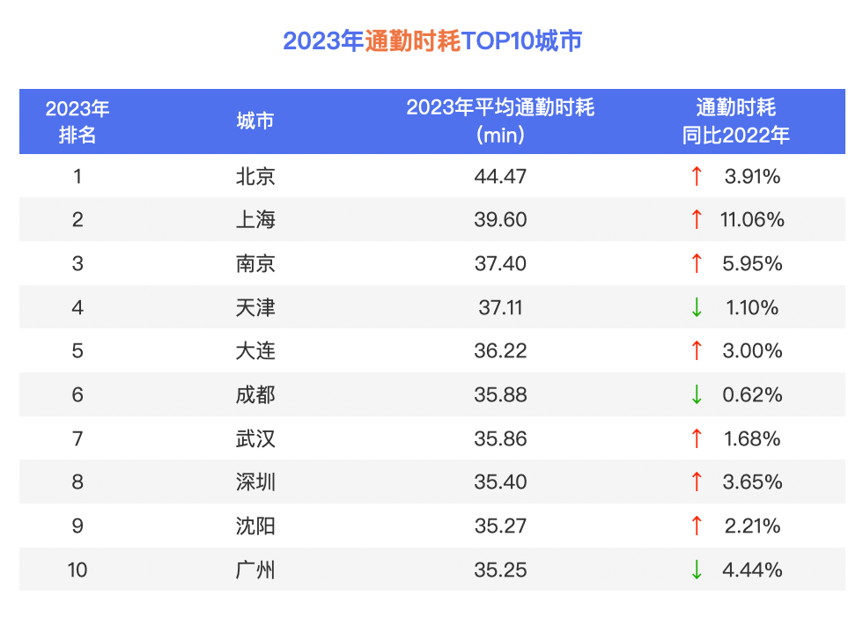The width and height of the screenshot is (863, 618).
Task: Select city name 北京
Action: (254, 176)
